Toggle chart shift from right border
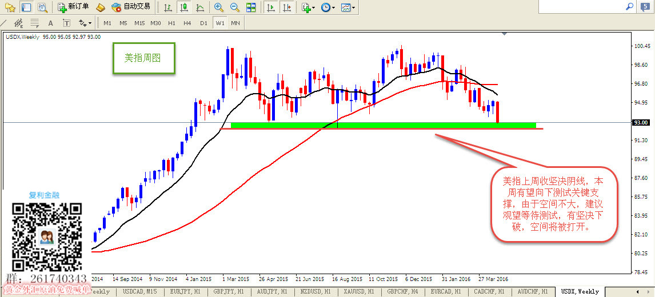This screenshot has width=655, height=297. click(286, 7)
